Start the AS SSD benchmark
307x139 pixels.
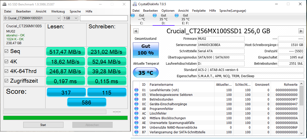click(43, 125)
